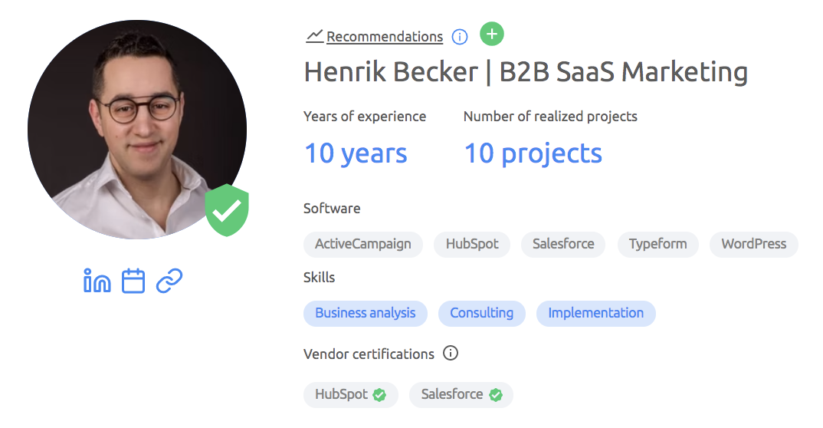Choose the Typeform software tag
The width and height of the screenshot is (823, 428).
(x=657, y=244)
